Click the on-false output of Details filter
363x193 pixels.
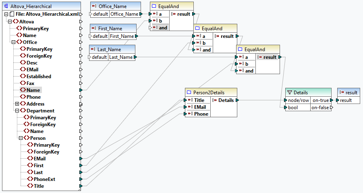320,108
